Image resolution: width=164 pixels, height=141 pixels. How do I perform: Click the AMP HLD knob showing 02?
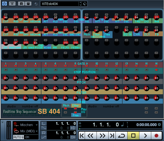pos(55,17)
